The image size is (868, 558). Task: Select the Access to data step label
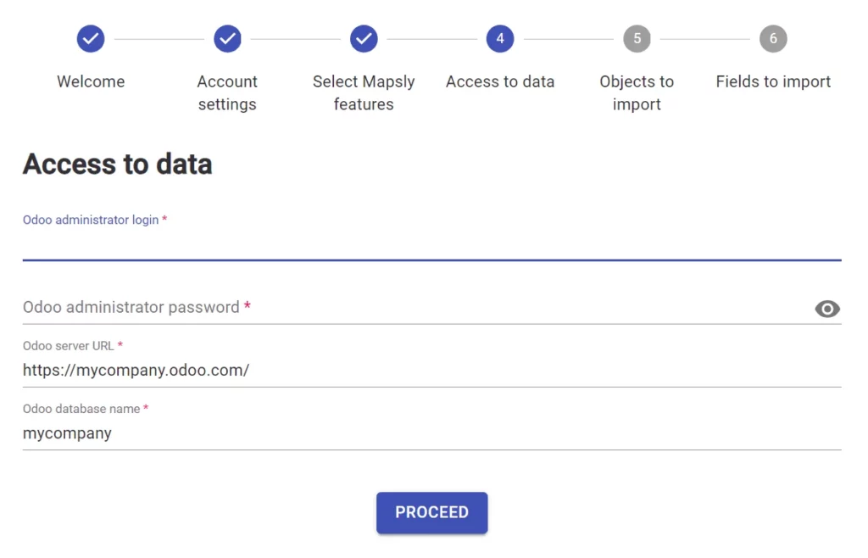[500, 81]
